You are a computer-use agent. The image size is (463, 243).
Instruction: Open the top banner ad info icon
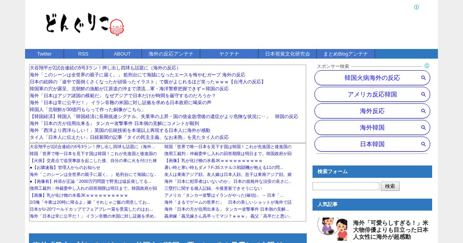point(416,7)
